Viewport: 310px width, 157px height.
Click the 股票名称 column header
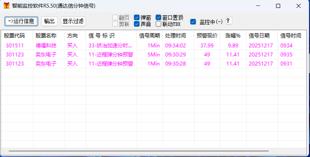[x=49, y=36]
